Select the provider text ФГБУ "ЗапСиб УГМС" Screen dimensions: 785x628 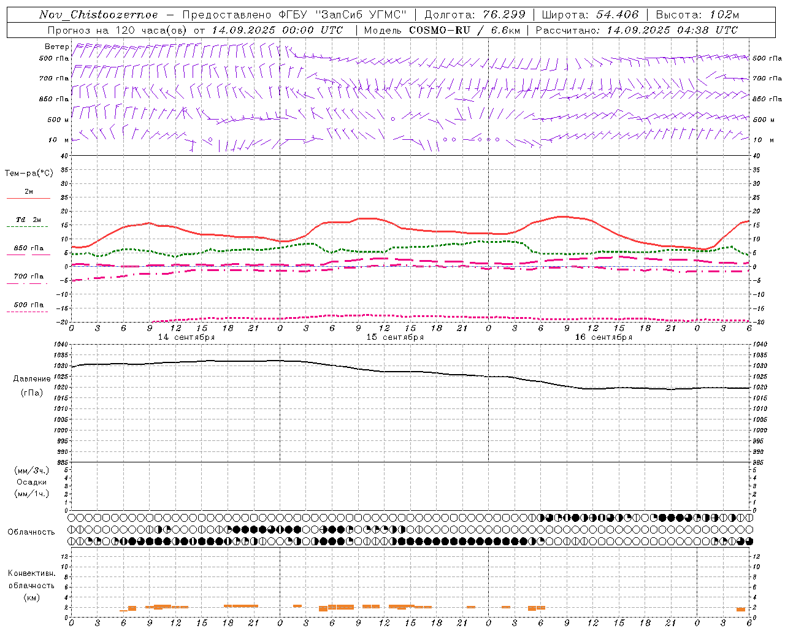(x=343, y=15)
